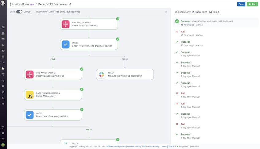Image resolution: width=260 pixels, height=149 pixels.
Task: Click the Save button
Action: click(241, 4)
